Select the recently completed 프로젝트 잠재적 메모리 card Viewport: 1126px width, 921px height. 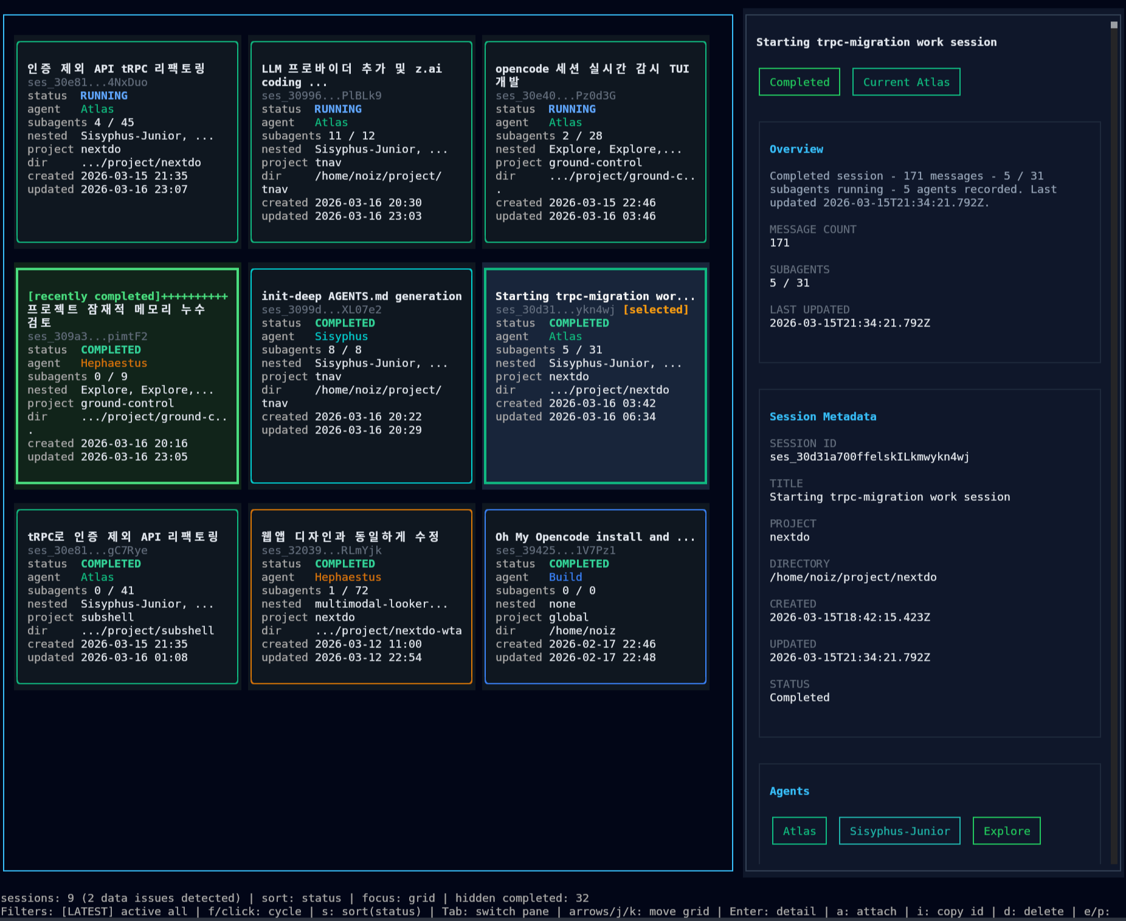click(127, 376)
